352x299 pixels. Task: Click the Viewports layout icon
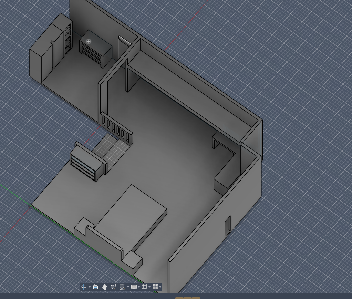(155, 287)
